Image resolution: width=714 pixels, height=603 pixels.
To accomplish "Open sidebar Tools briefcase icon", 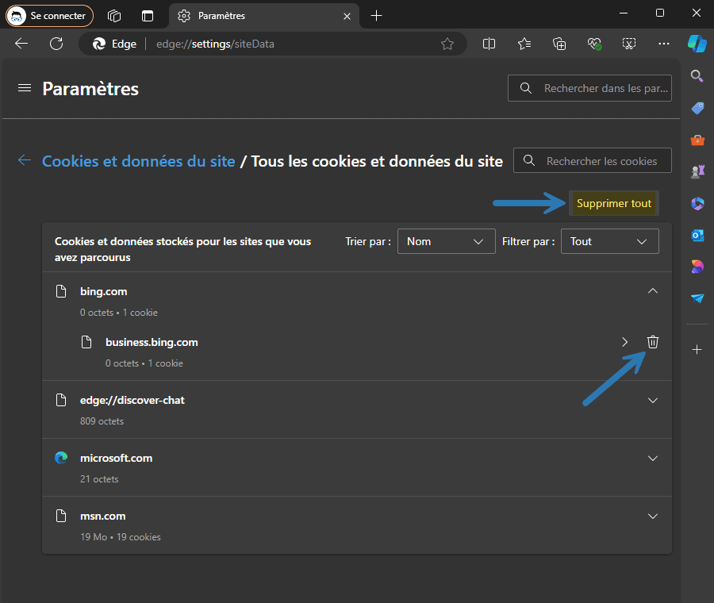I will pos(697,140).
